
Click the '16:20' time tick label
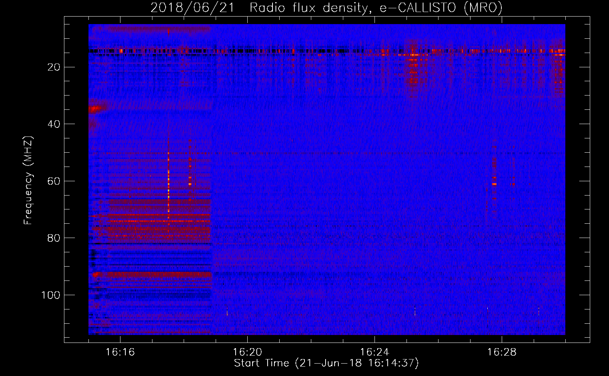pos(247,352)
